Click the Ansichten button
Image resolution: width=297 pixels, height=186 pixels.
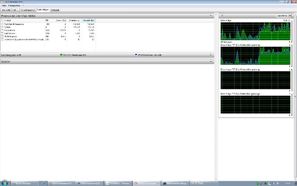coord(282,16)
